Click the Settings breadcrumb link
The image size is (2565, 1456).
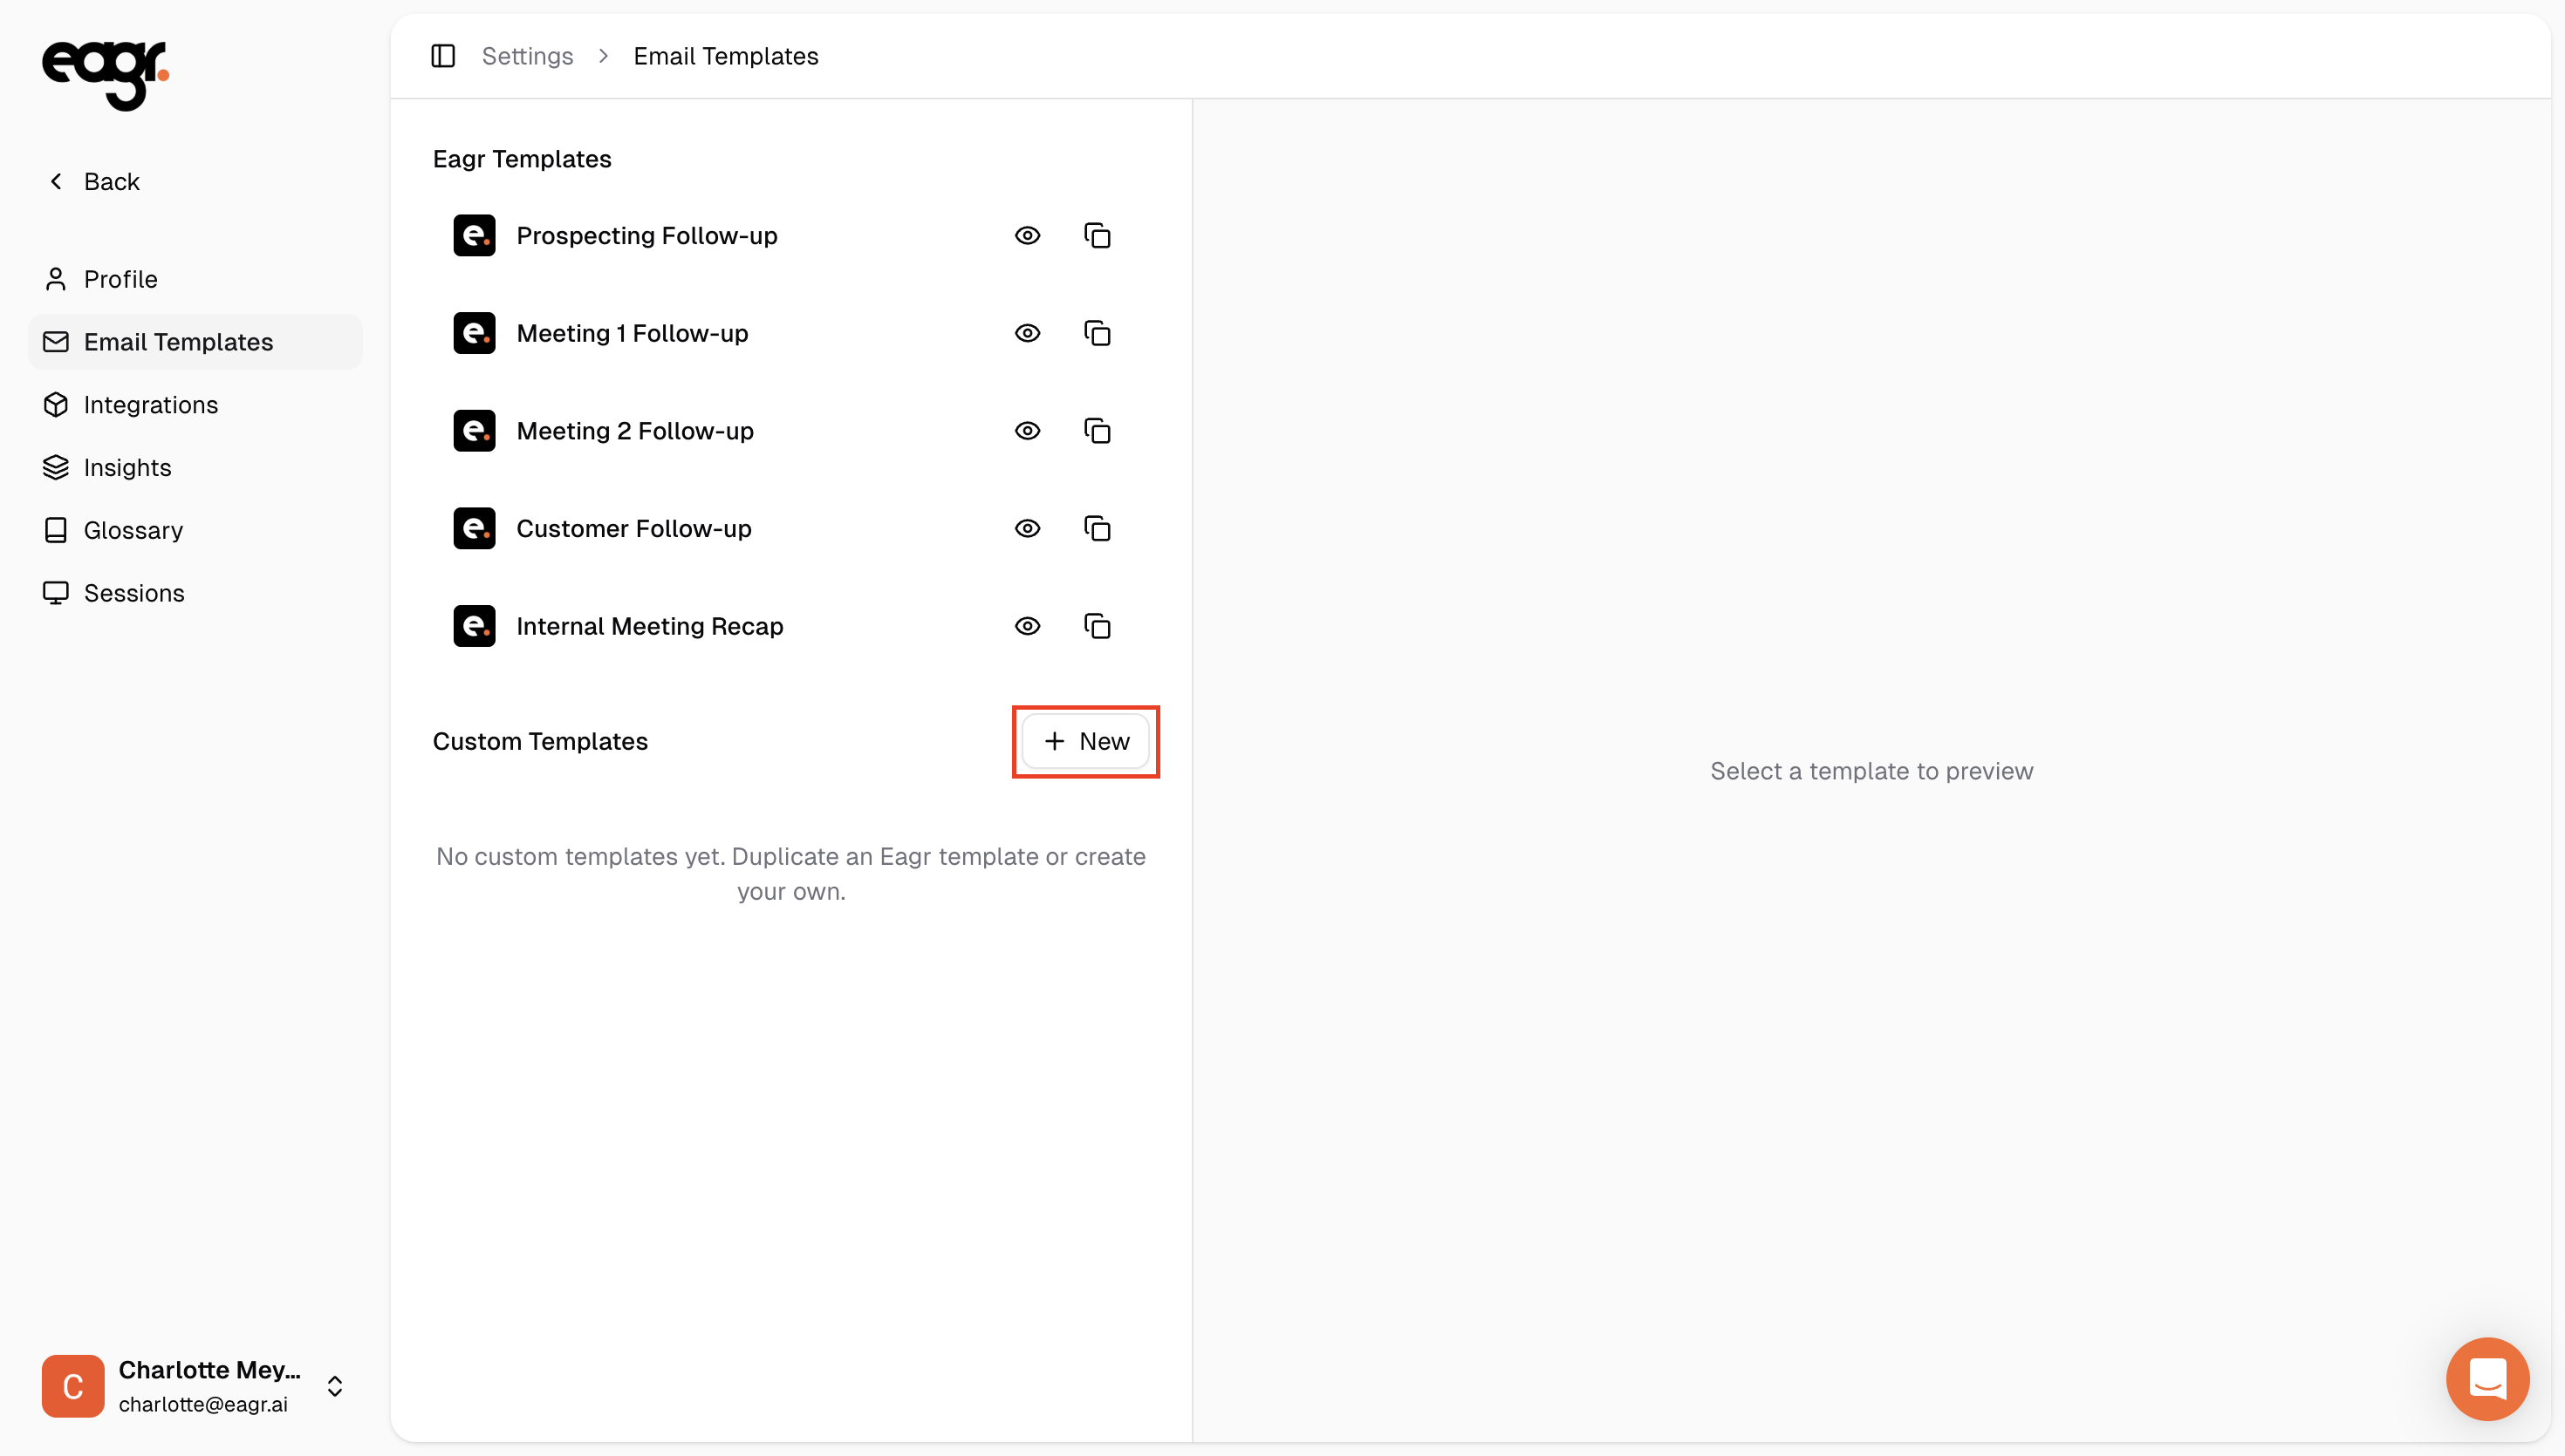click(x=527, y=56)
